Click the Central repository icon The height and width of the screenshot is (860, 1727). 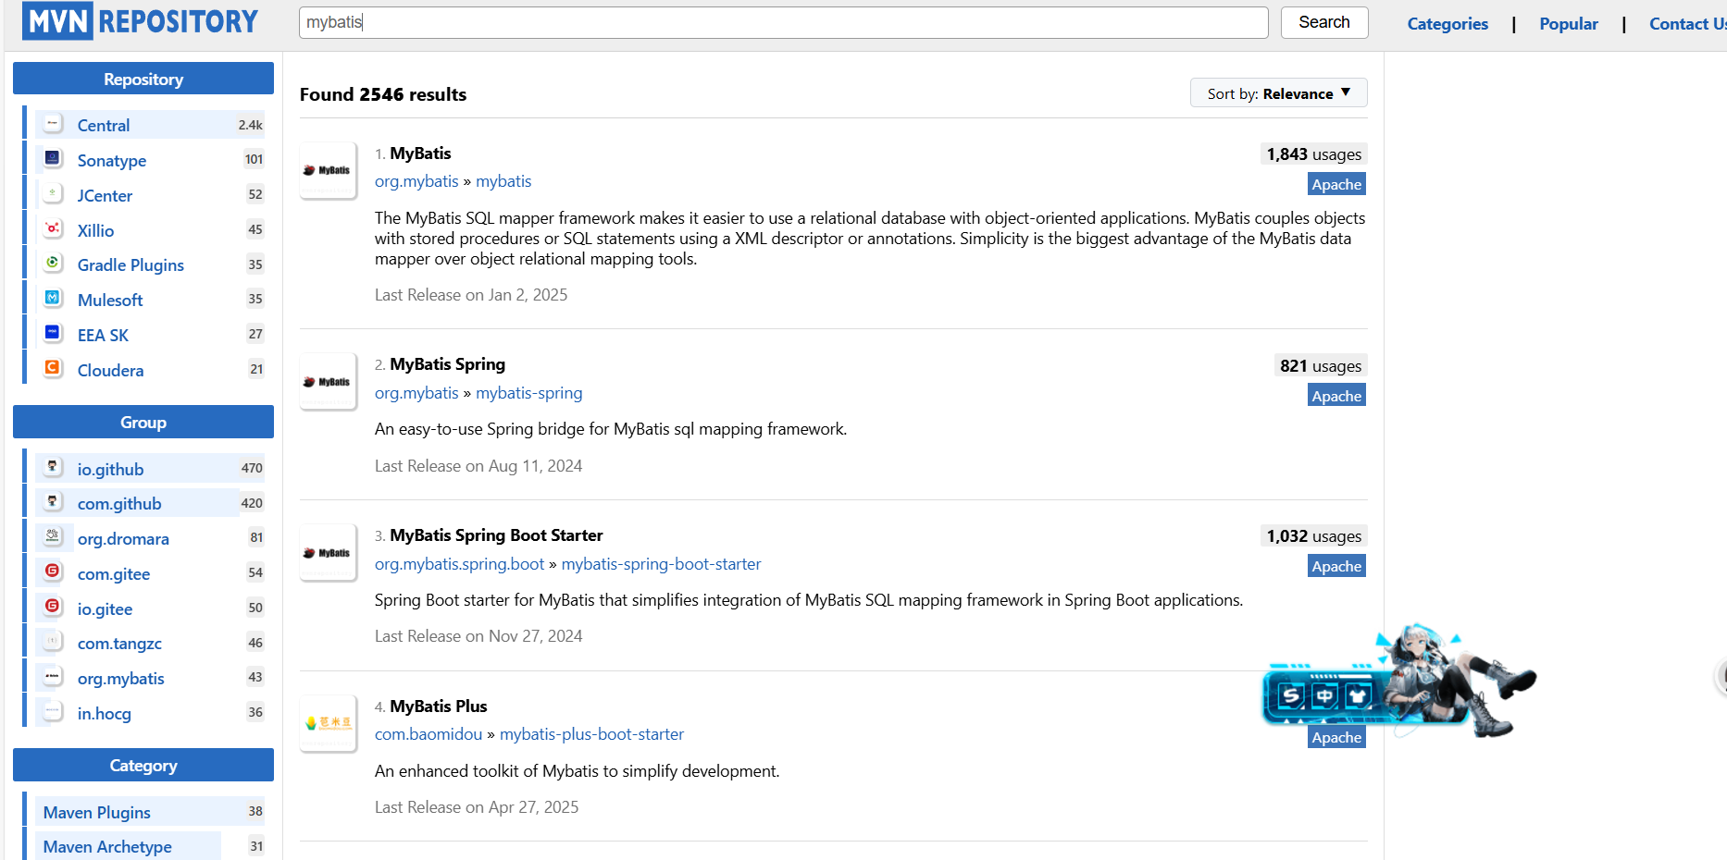pyautogui.click(x=53, y=123)
